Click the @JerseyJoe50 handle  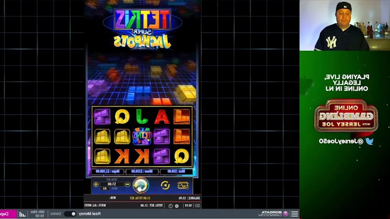(x=341, y=141)
